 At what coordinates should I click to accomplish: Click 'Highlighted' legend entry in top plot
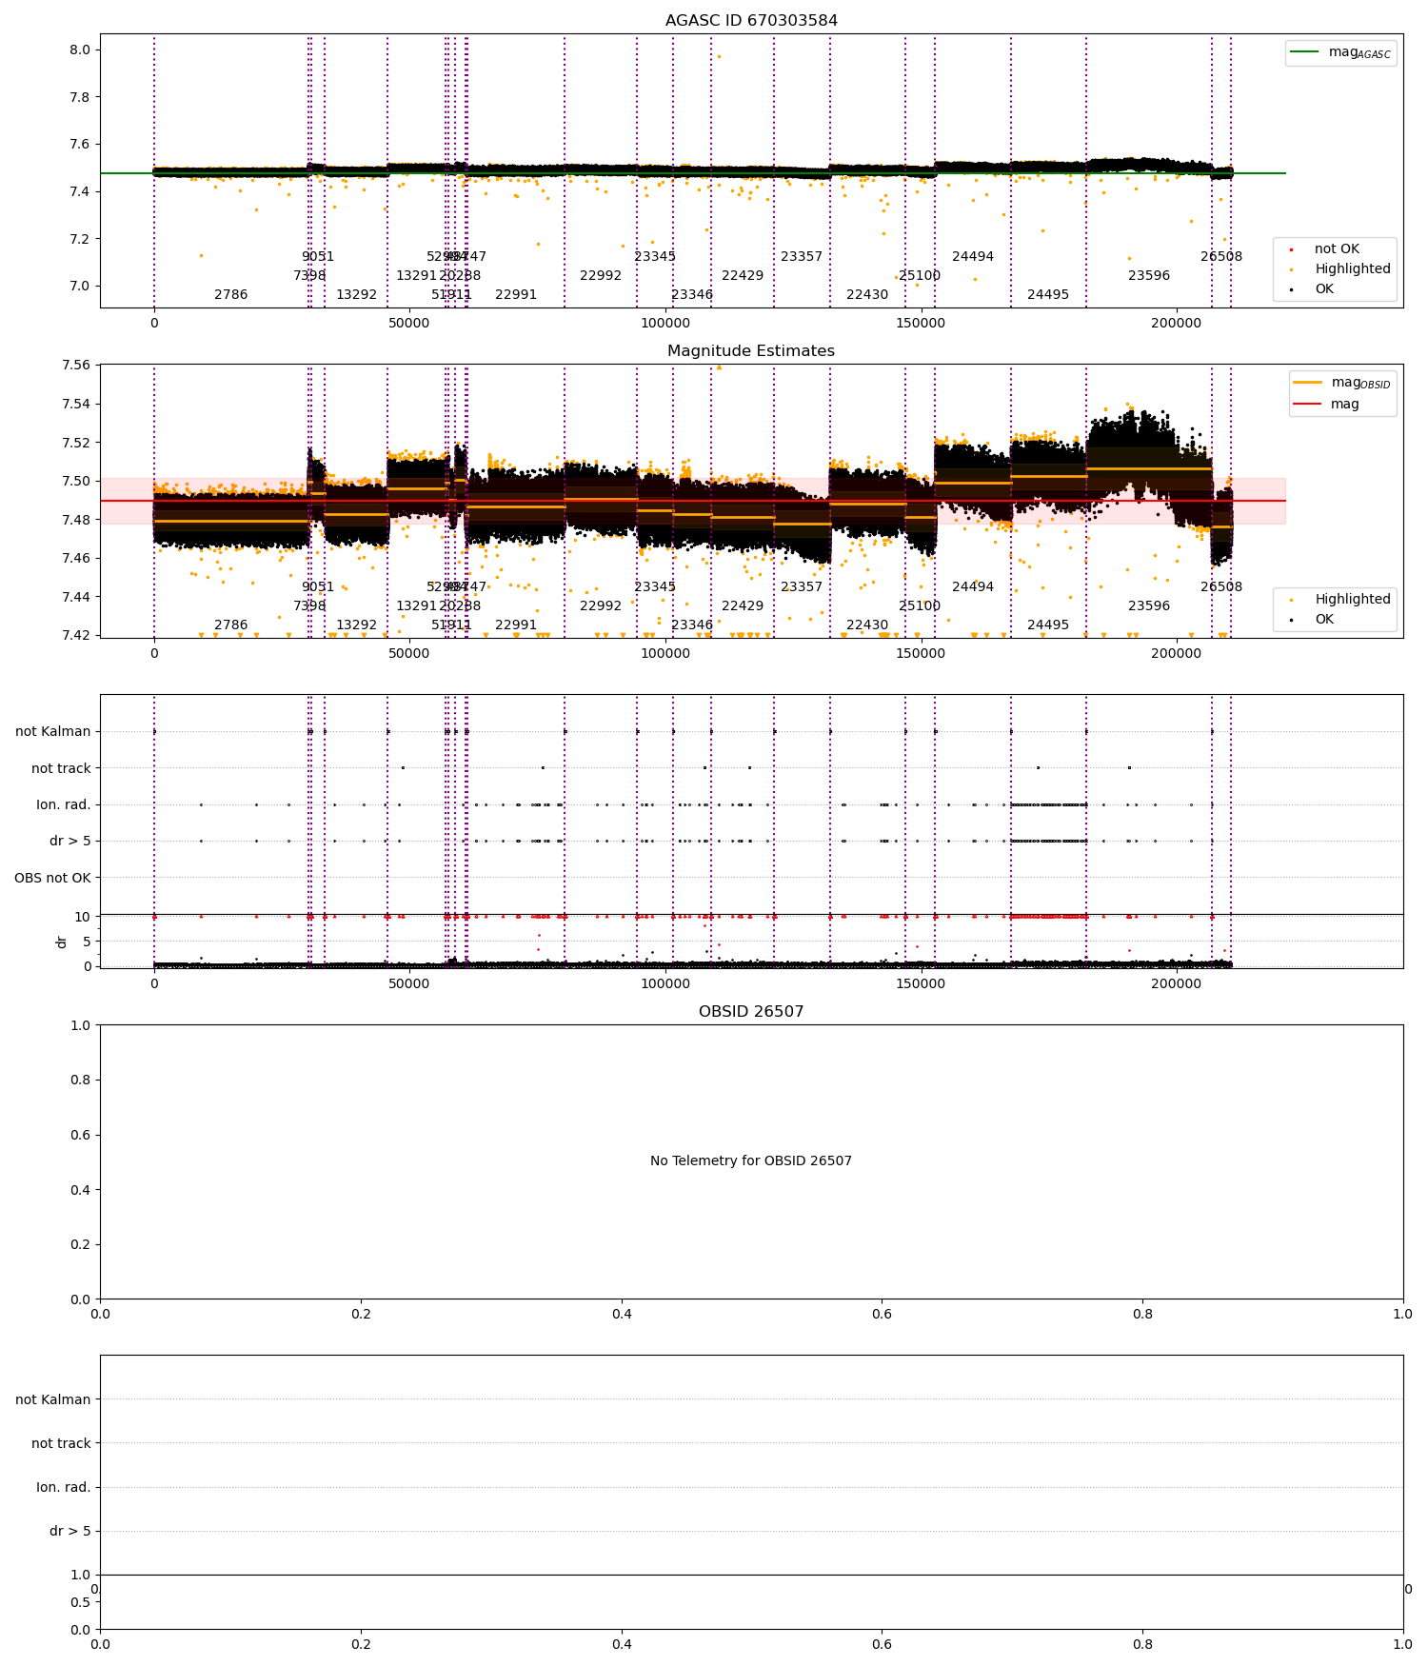[1341, 269]
